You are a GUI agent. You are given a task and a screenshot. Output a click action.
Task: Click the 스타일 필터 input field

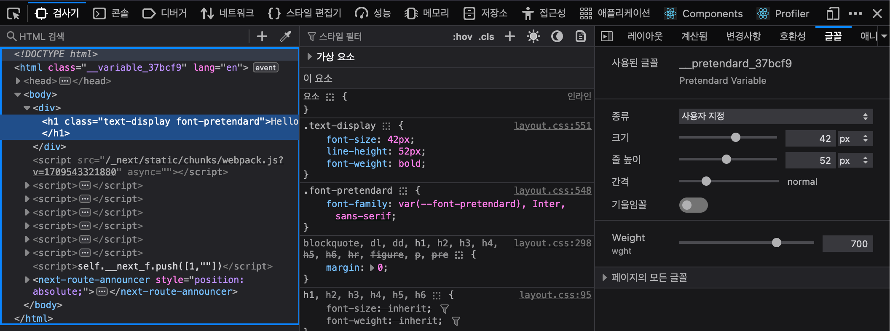pyautogui.click(x=375, y=37)
